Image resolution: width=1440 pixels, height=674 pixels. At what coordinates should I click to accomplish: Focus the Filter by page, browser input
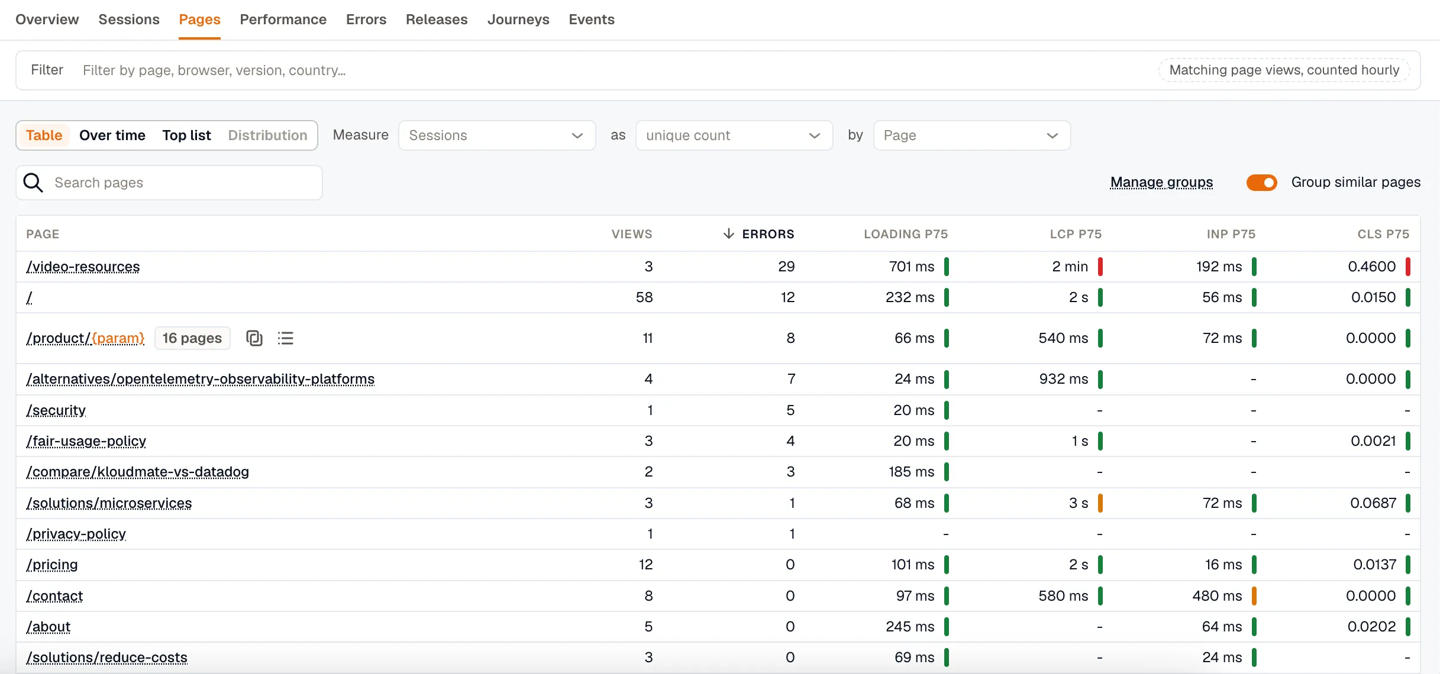[615, 70]
